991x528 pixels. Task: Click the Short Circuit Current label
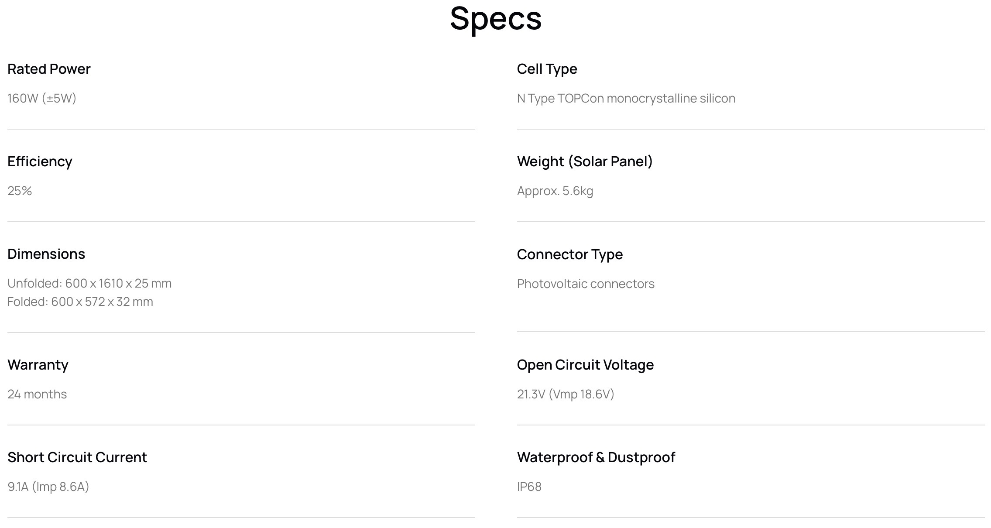(x=77, y=457)
